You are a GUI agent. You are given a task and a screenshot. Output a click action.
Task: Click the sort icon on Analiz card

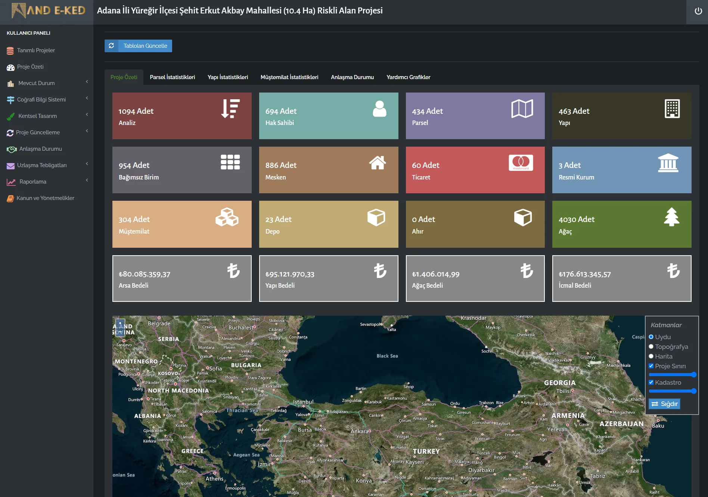coord(230,109)
